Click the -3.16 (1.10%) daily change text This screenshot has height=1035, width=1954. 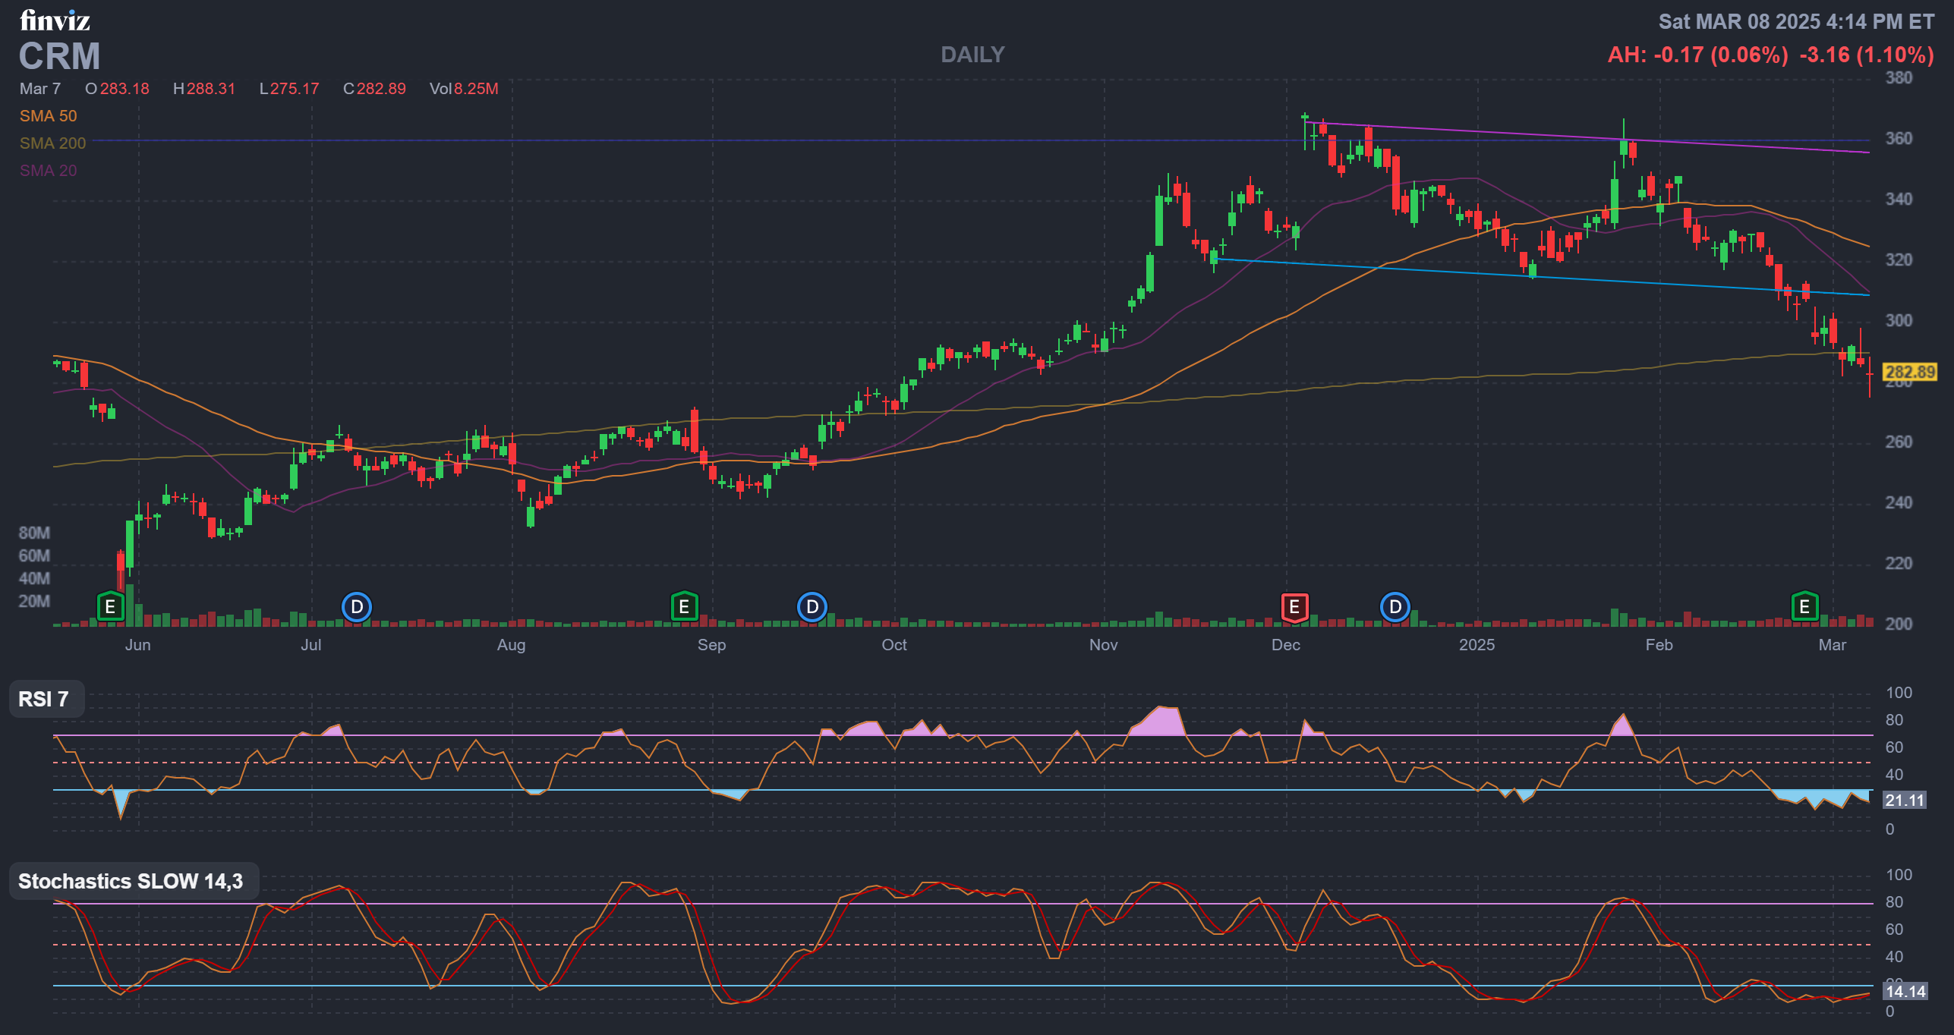(x=1867, y=55)
